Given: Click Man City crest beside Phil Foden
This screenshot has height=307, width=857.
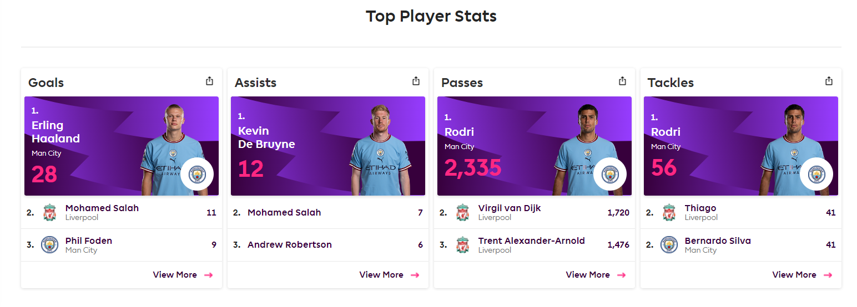Looking at the screenshot, I should [50, 245].
